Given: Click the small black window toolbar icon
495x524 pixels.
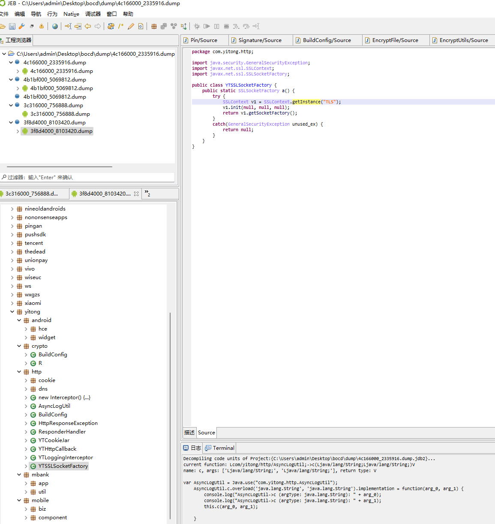Looking at the screenshot, I should pos(32,26).
